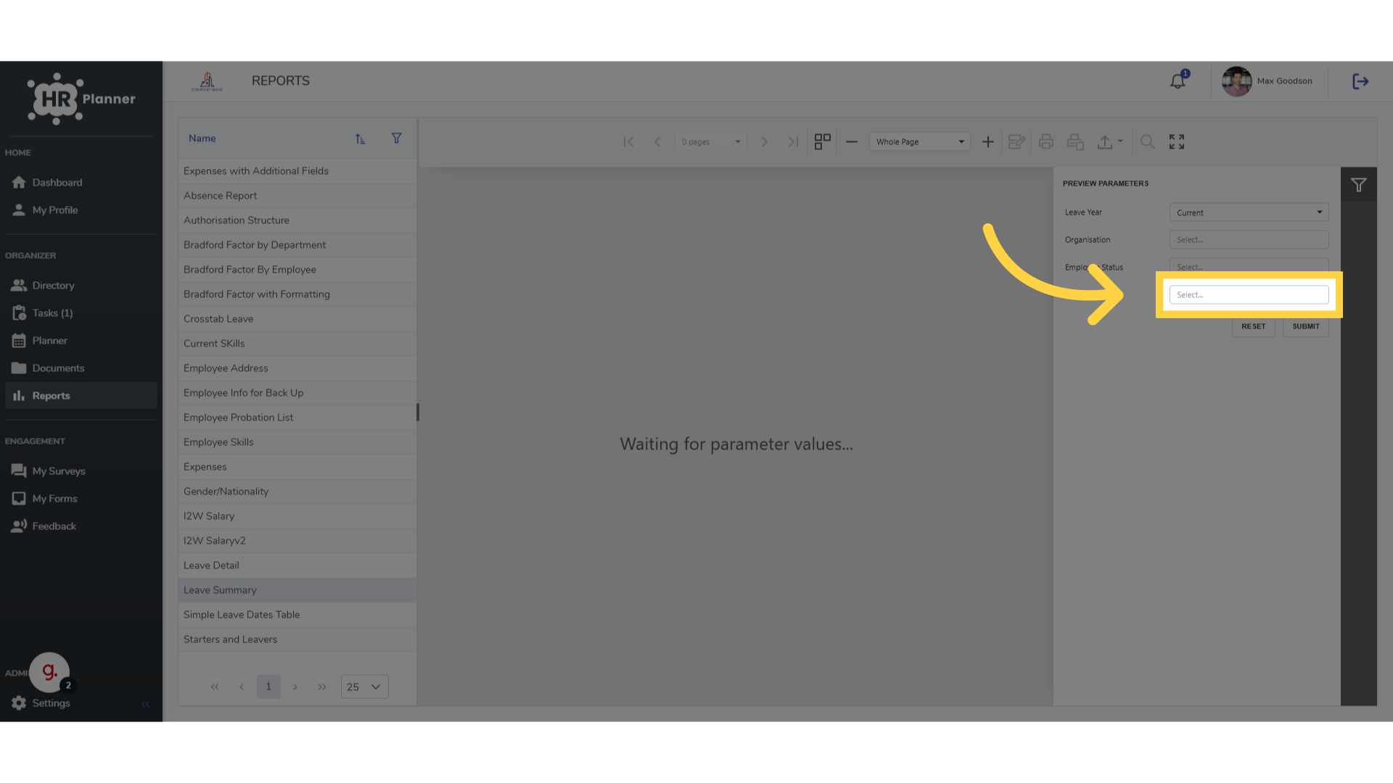Zoom out the report preview

(852, 142)
